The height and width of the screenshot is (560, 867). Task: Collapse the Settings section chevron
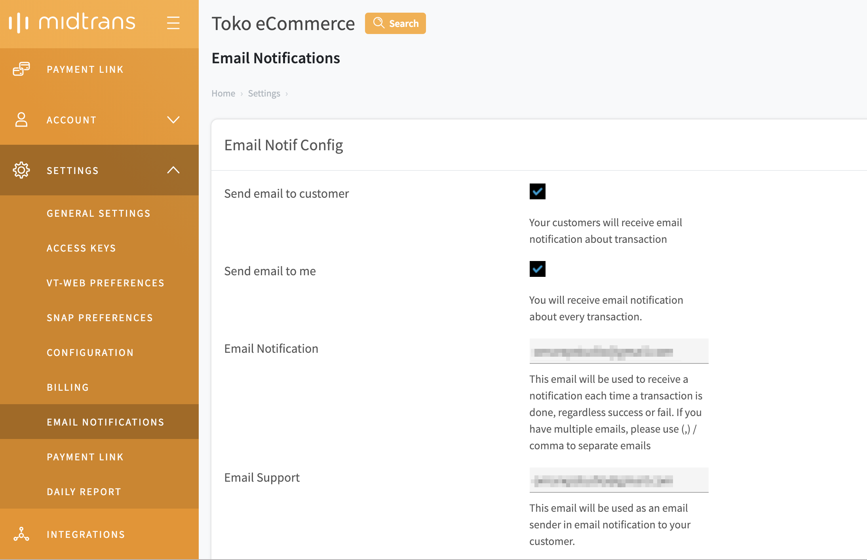pyautogui.click(x=173, y=170)
